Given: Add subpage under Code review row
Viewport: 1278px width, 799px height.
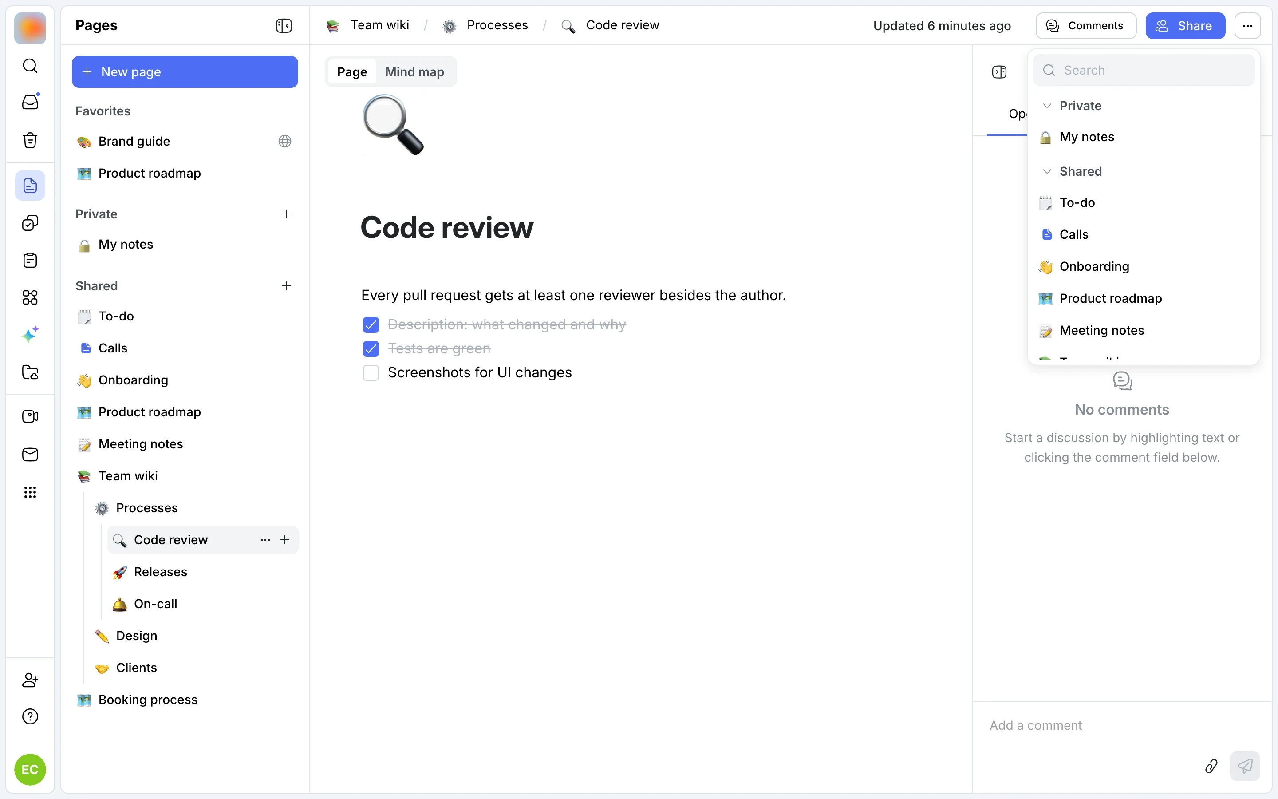Looking at the screenshot, I should pos(285,539).
